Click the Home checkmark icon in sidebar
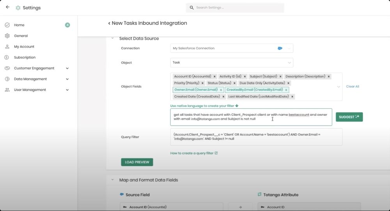The image size is (390, 211). (x=7, y=25)
